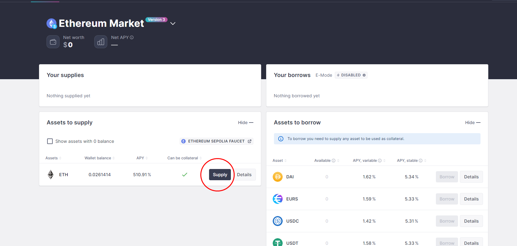Open the Ethereum Market selector dropdown
The width and height of the screenshot is (517, 246).
(x=173, y=23)
